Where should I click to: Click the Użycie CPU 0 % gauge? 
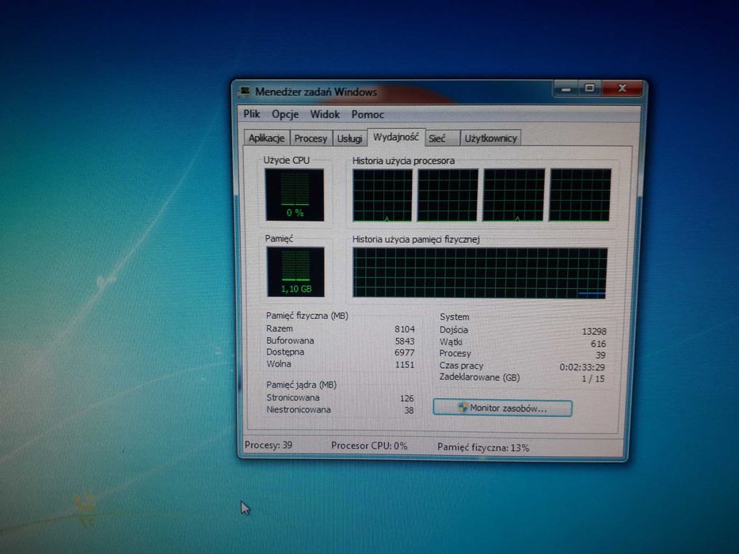pos(295,195)
